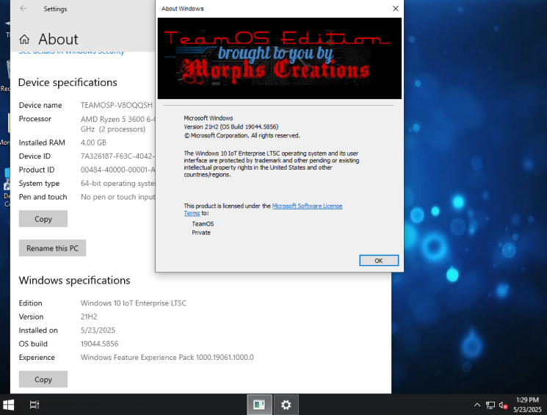Click OK in About Windows dialog
The height and width of the screenshot is (415, 547).
(379, 260)
